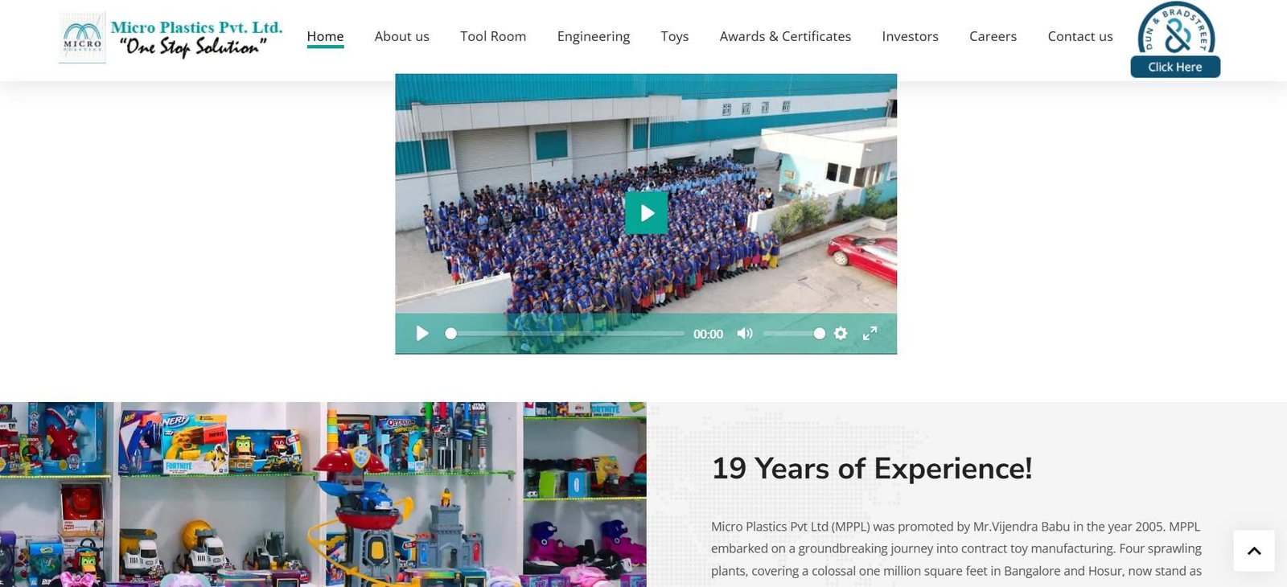Play the video from the control bar
Viewport: 1287px width, 587px height.
[421, 333]
